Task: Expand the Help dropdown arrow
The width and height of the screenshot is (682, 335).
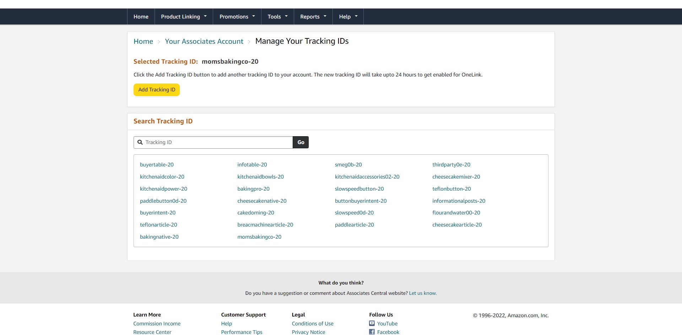Action: click(356, 16)
